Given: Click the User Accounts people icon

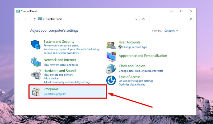Looking at the screenshot, I should (111, 45).
